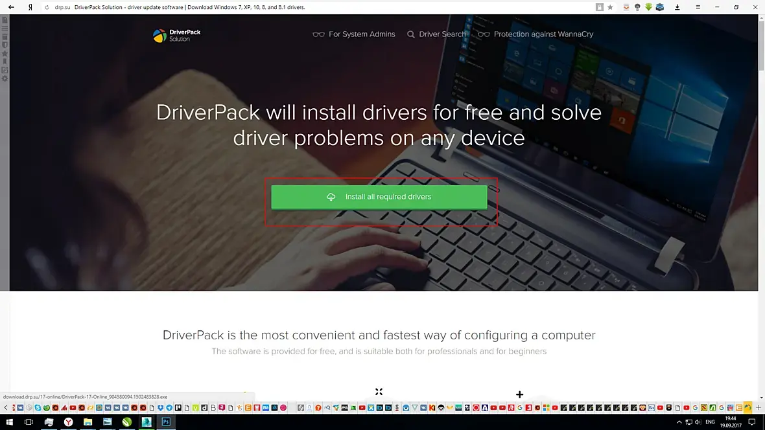This screenshot has height=430, width=765.
Task: Open the Driver Search link
Action: pos(436,34)
